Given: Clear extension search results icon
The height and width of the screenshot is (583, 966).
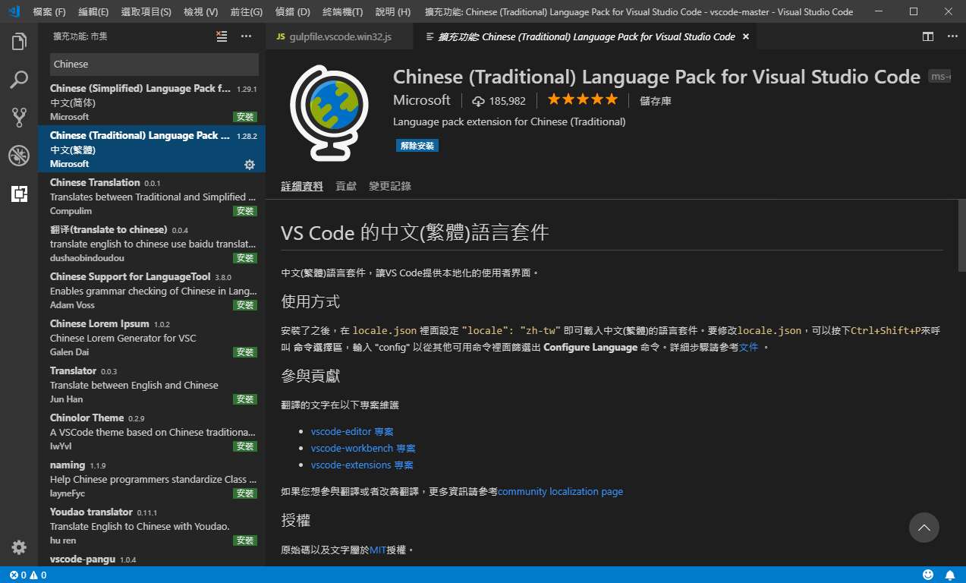Looking at the screenshot, I should [222, 36].
